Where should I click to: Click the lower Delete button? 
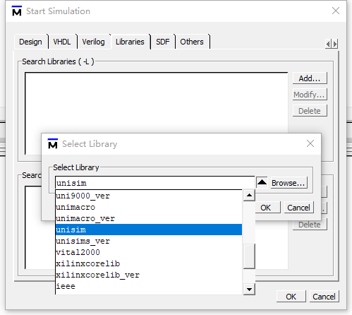pyautogui.click(x=310, y=225)
